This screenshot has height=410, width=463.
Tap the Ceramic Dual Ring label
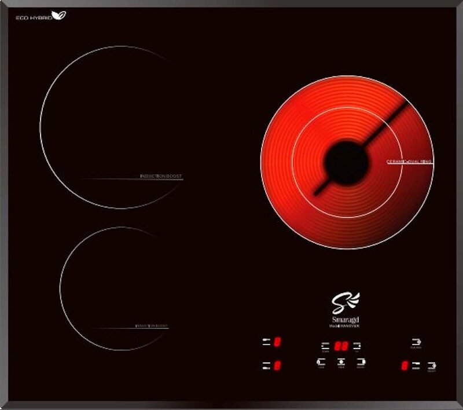pyautogui.click(x=409, y=162)
